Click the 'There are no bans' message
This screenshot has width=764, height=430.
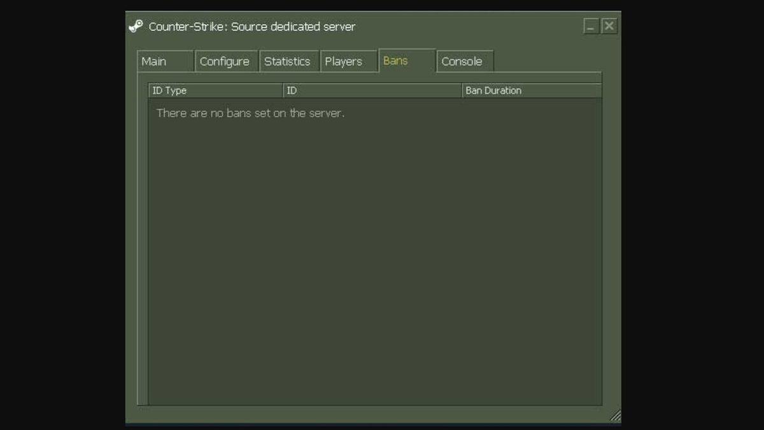click(x=250, y=113)
